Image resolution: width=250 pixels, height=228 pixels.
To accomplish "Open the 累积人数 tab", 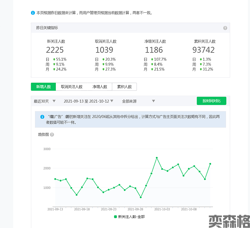I will pos(124,87).
